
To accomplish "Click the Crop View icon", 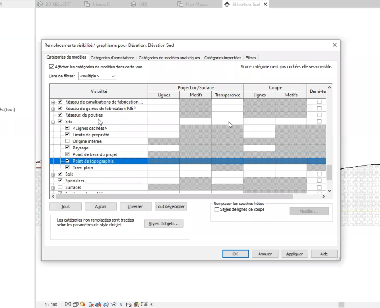I will tap(98, 304).
